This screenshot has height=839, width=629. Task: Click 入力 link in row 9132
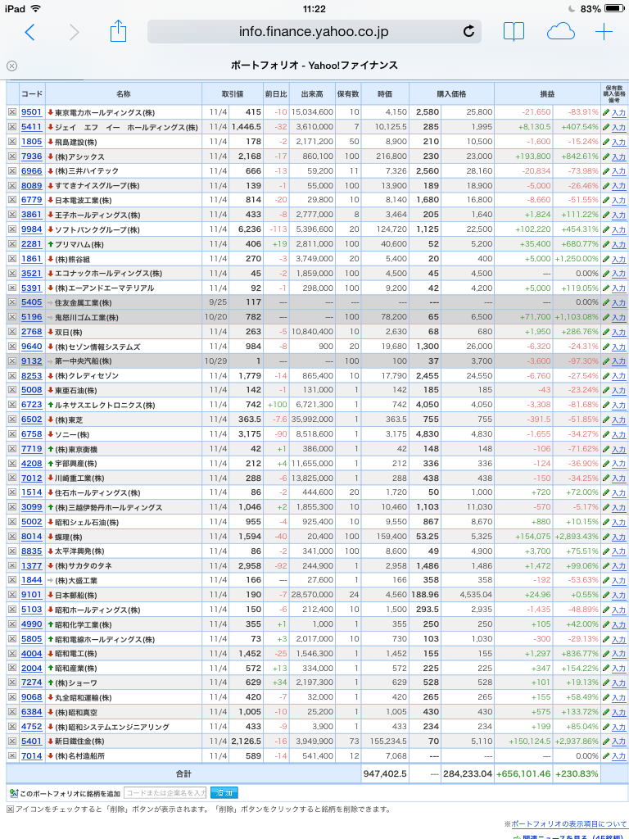(618, 361)
